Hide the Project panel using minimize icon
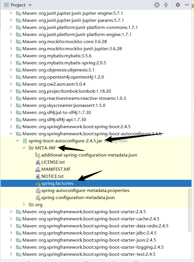 point(187,5)
